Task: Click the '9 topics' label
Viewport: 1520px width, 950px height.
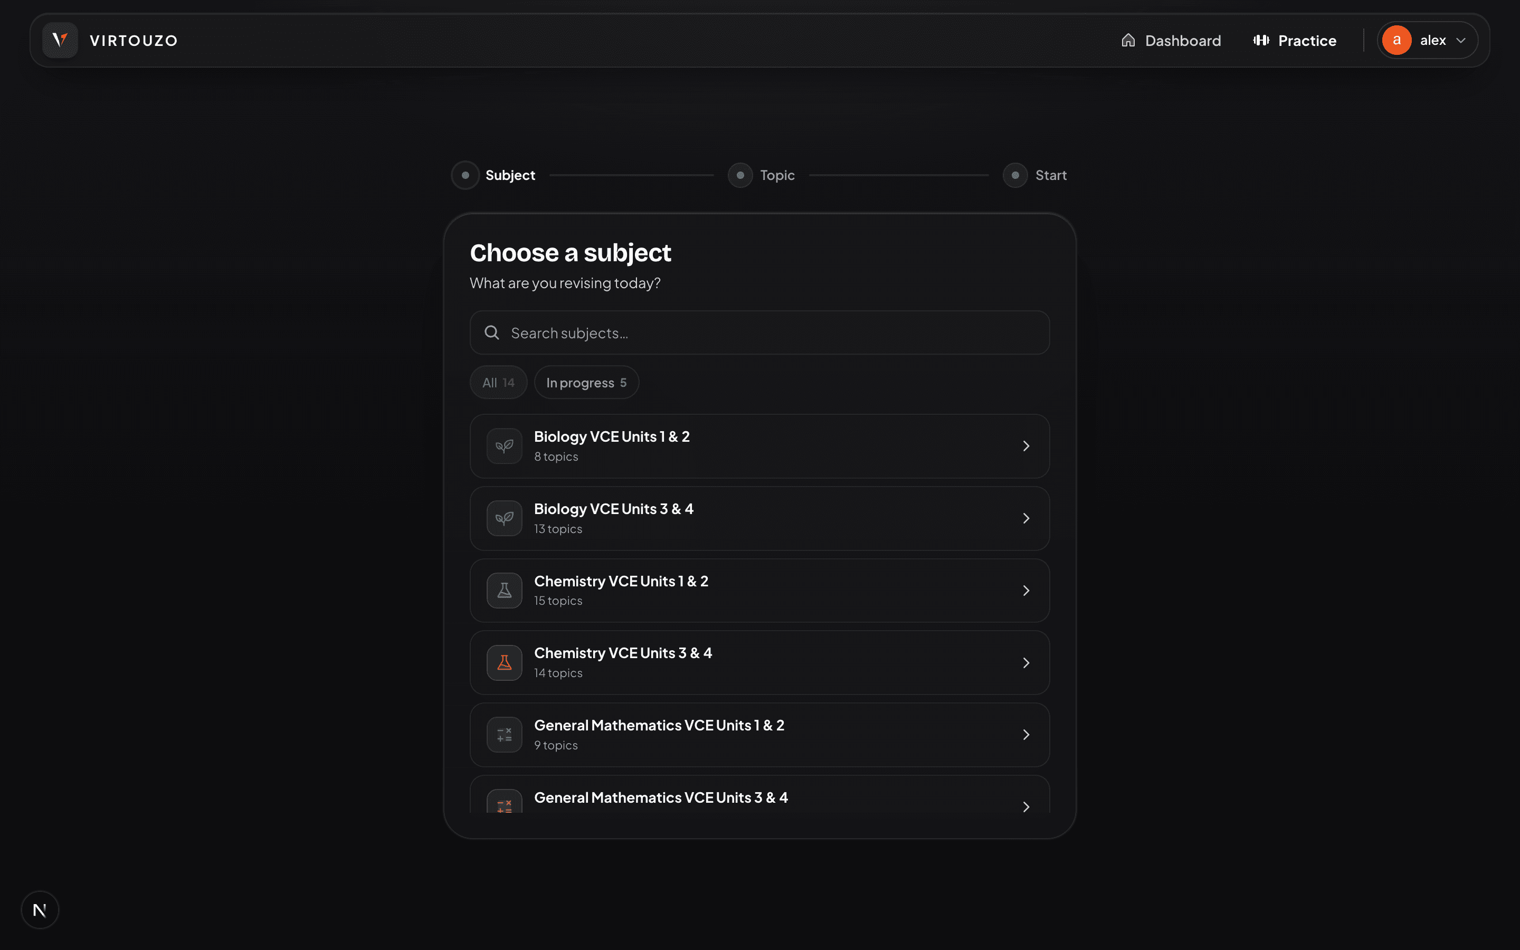Action: coord(556,745)
